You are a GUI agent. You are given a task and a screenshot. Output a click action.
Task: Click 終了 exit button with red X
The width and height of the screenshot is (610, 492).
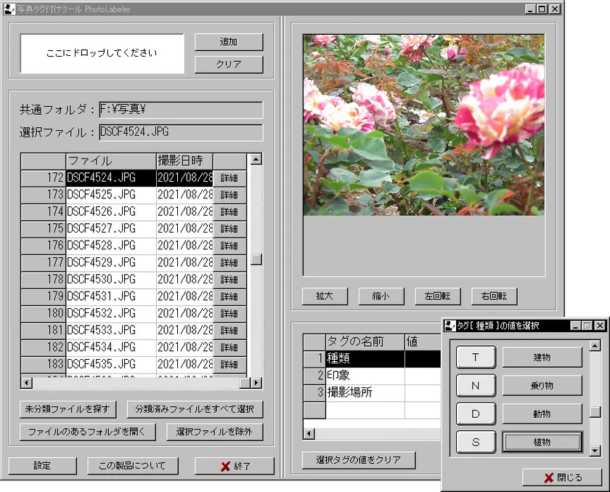(234, 467)
